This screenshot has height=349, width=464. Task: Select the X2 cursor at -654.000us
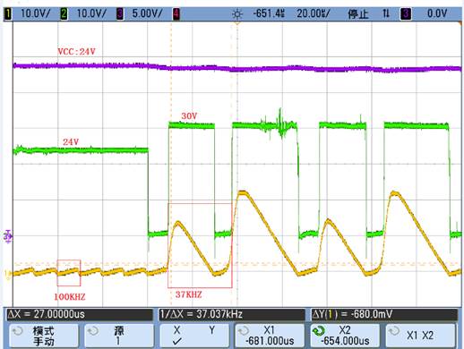click(x=345, y=336)
